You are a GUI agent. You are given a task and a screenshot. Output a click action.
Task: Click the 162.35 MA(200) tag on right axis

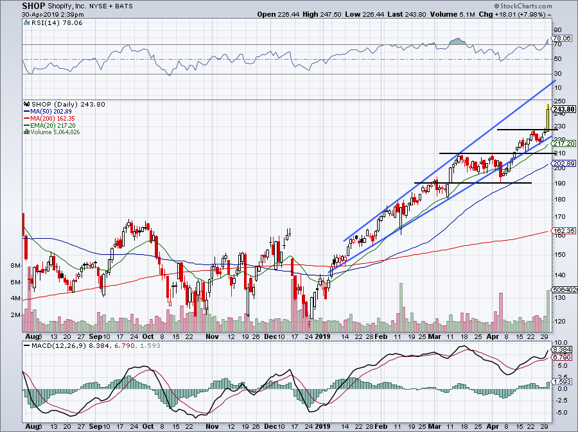[x=564, y=231]
